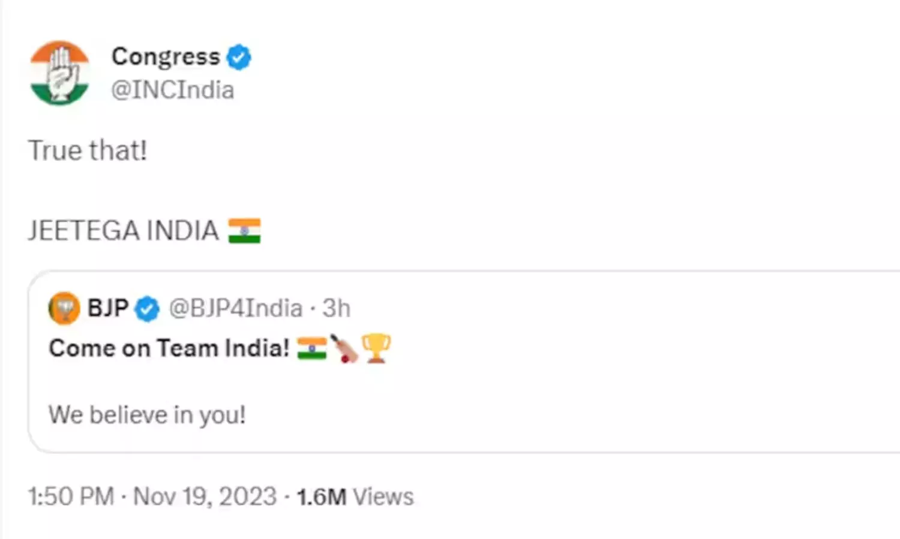Select the JEETEGA INDIA text line
The image size is (900, 539).
pyautogui.click(x=124, y=231)
